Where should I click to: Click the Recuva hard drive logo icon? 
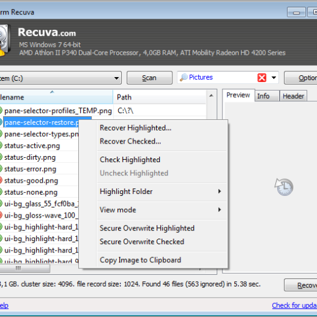pos(4,40)
